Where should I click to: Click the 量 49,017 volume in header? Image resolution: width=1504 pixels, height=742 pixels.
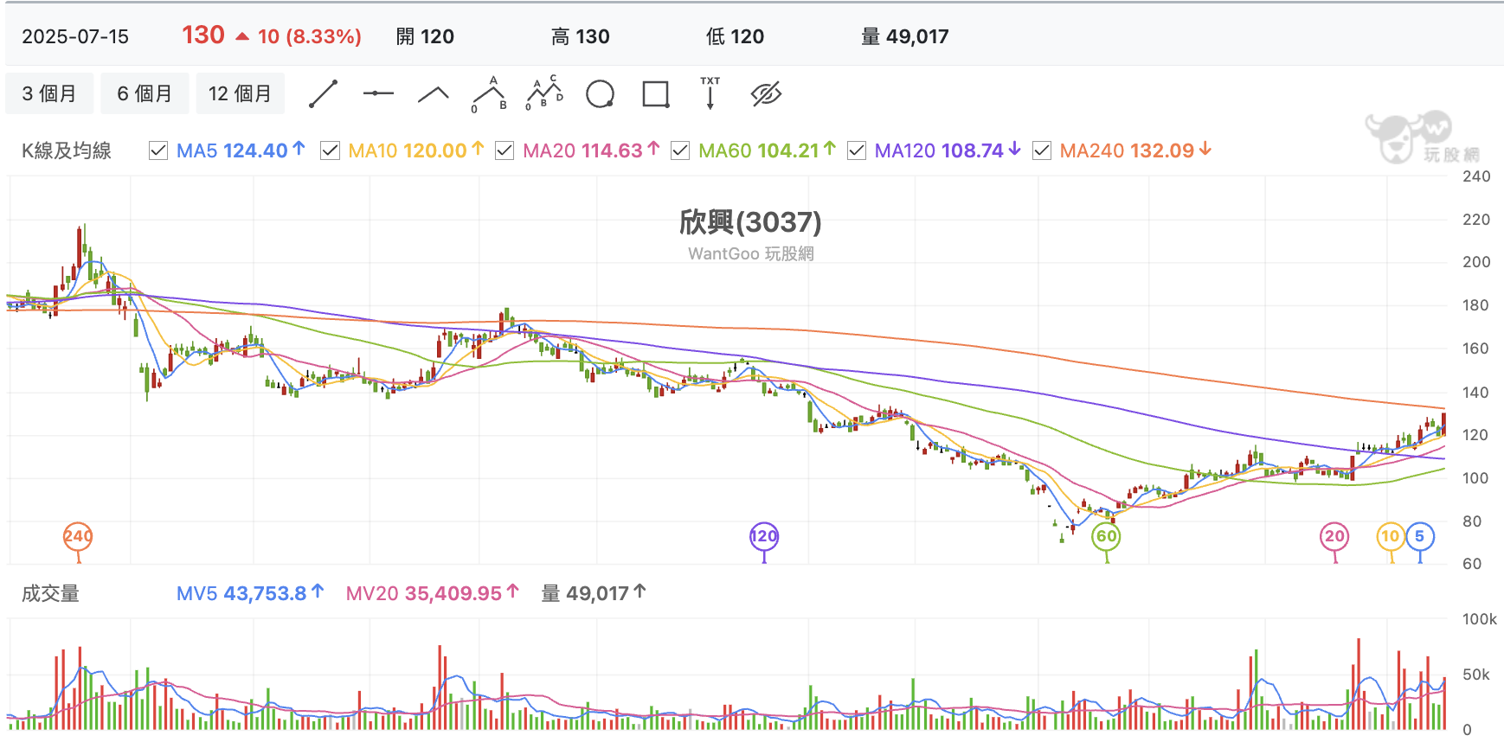pos(905,36)
